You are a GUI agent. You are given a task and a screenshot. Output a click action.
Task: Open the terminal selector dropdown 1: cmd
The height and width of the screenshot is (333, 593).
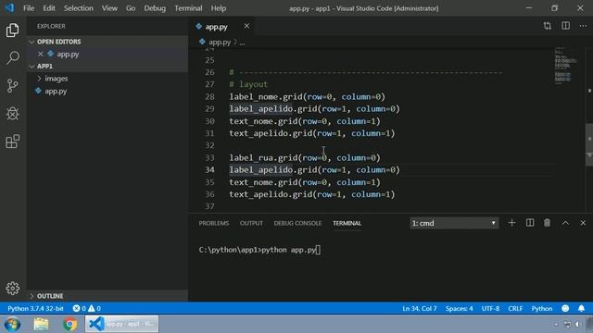pos(454,223)
